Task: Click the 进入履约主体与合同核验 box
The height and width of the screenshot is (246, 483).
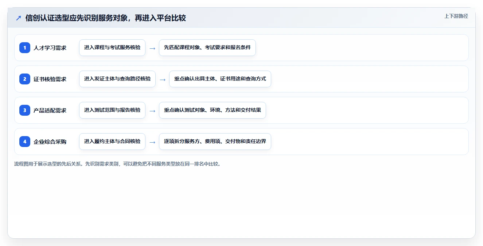Action: (112, 142)
